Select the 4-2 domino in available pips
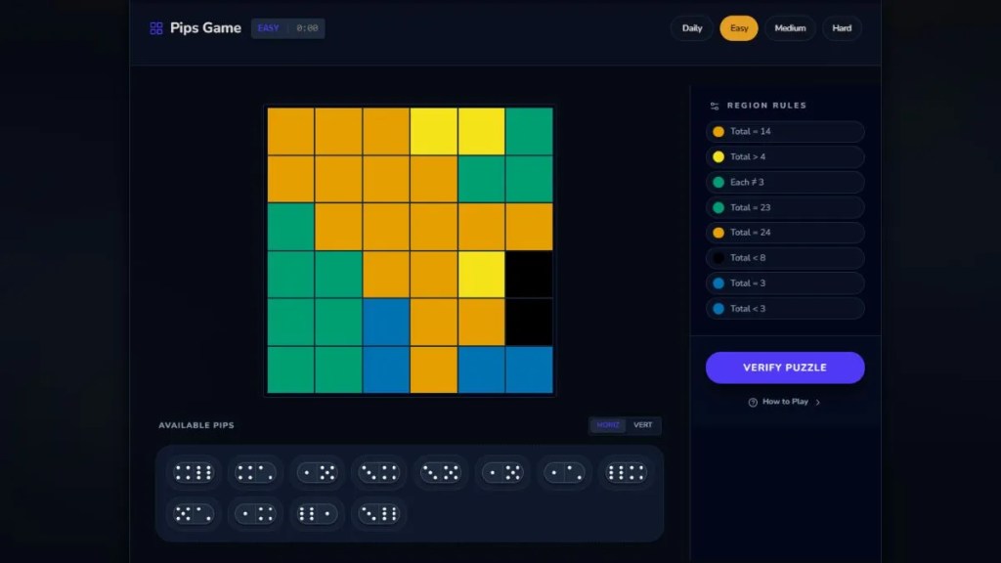Viewport: 1001px width, 563px height. pos(255,473)
